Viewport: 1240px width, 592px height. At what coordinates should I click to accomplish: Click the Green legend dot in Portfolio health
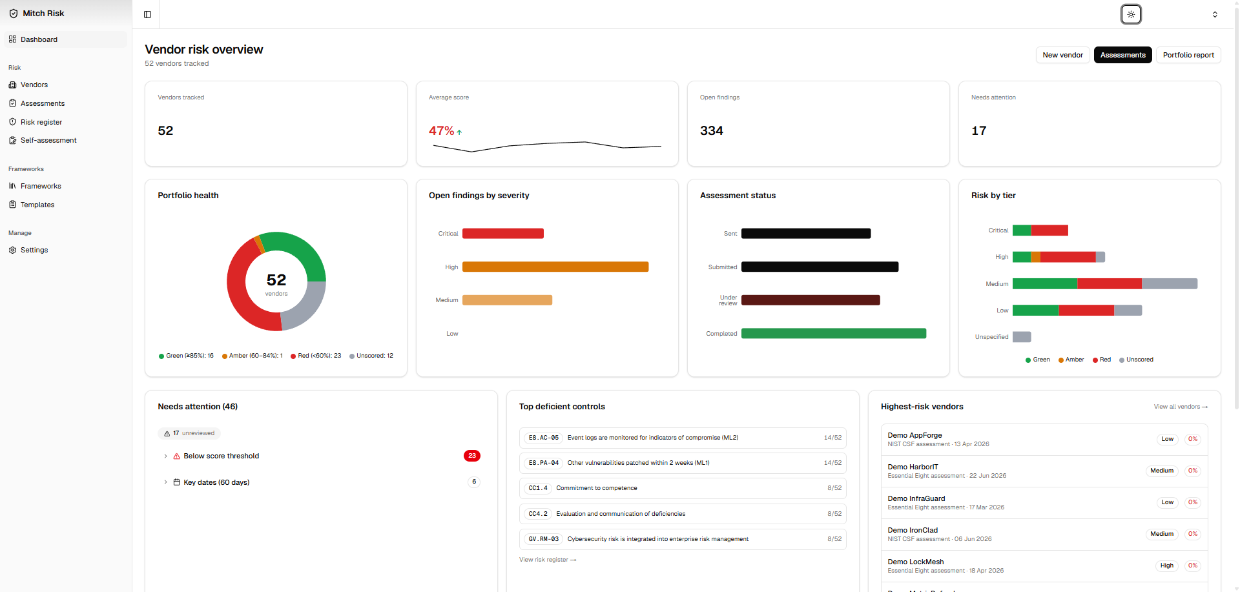[161, 356]
